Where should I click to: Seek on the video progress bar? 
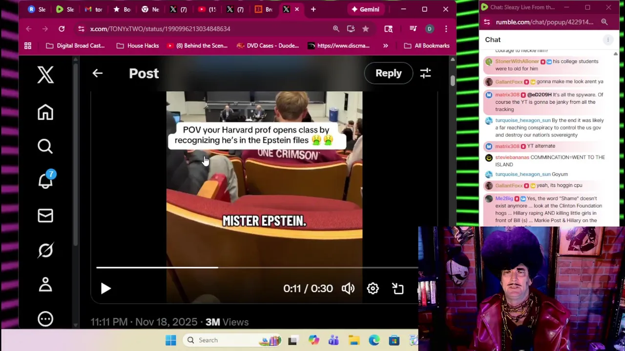[x=257, y=268]
